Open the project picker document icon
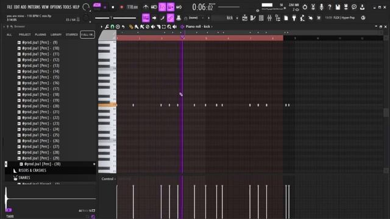Screen dimensions: 390x219 point(286,18)
